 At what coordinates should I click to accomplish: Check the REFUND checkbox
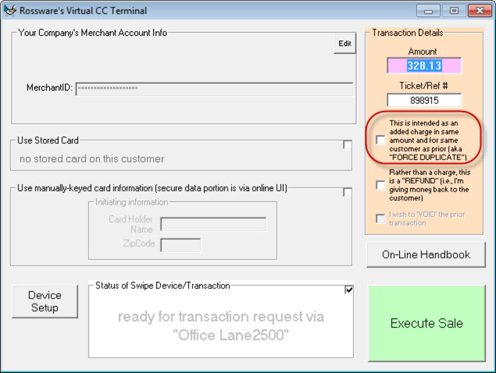[x=381, y=185]
